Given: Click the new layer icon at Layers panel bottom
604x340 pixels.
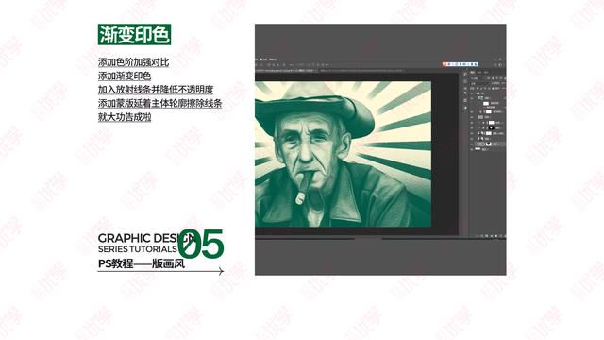Looking at the screenshot, I should [x=501, y=236].
